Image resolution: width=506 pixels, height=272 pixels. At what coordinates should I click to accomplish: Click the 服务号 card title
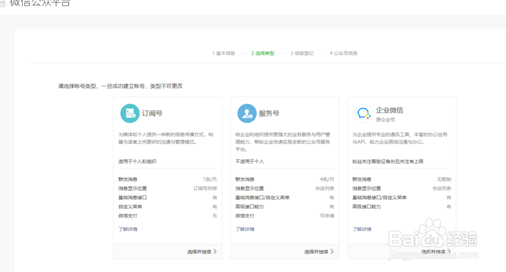pyautogui.click(x=269, y=114)
